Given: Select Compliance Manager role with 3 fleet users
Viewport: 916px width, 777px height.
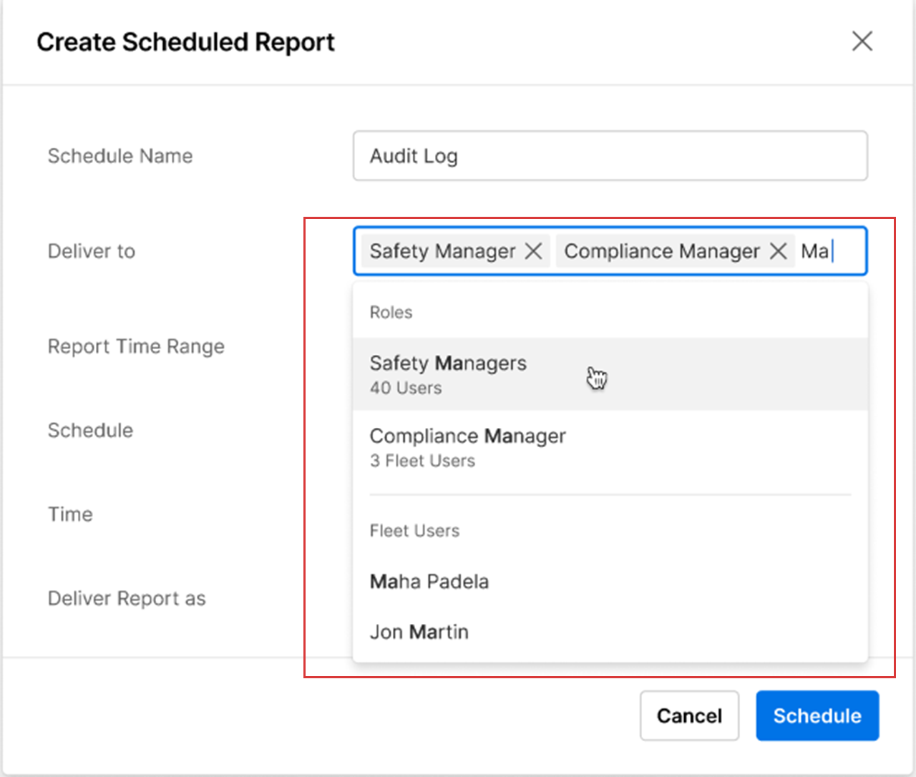Looking at the screenshot, I should [x=467, y=447].
